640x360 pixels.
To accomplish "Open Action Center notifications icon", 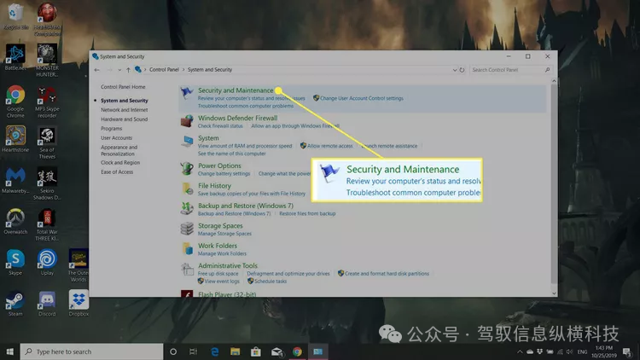I will point(627,351).
